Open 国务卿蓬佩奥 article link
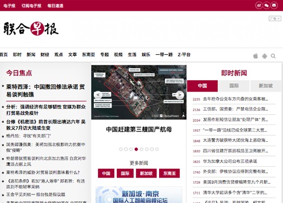This screenshot has height=203, width=283. pos(45,147)
